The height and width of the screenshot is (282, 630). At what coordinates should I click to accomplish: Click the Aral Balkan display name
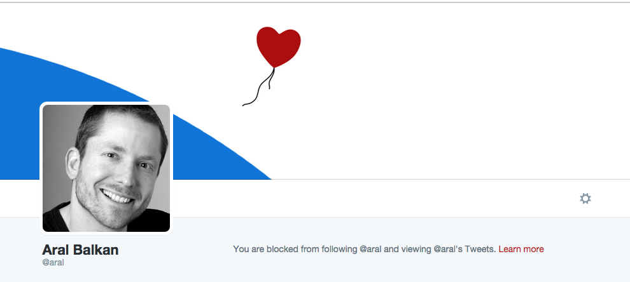[x=80, y=250]
